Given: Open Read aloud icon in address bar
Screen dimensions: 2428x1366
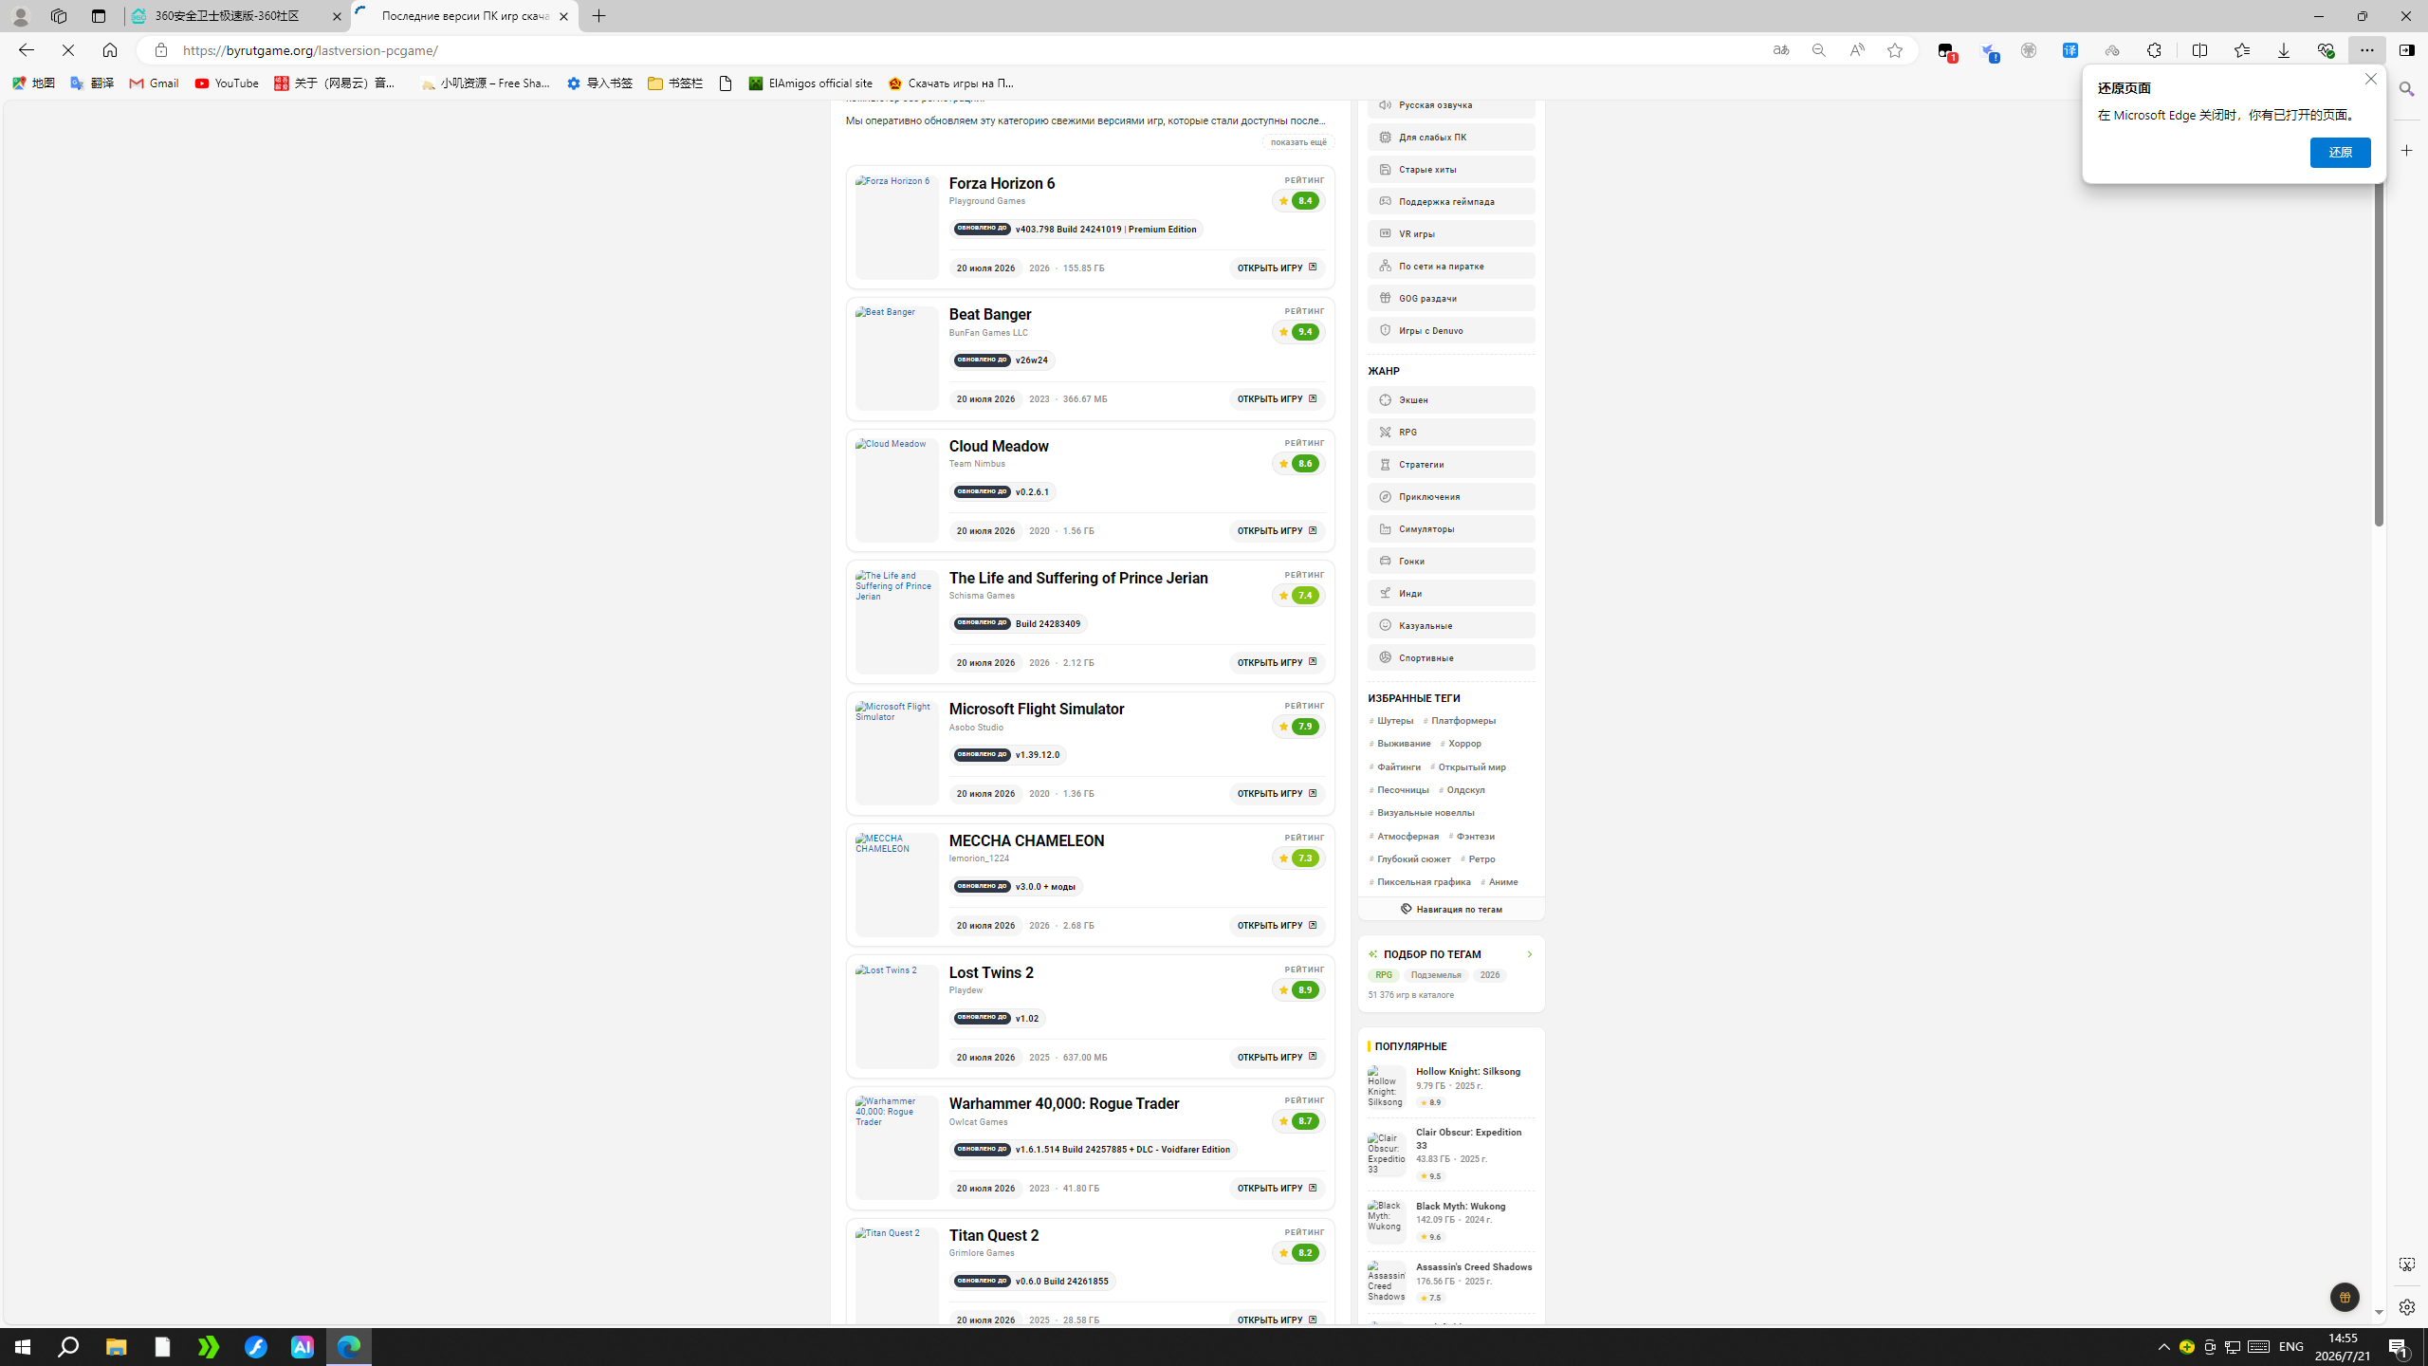Looking at the screenshot, I should click(1856, 50).
